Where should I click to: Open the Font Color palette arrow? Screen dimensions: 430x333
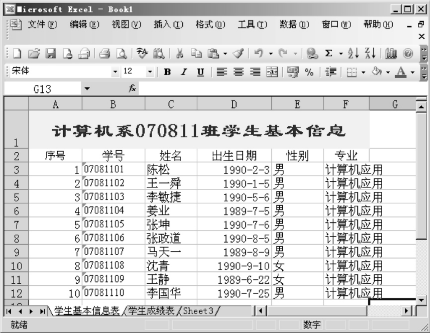tap(412, 72)
